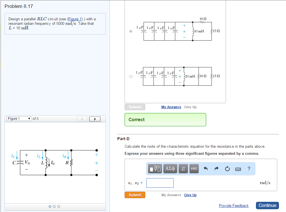Undo last entry in answer editor
This screenshot has height=212, width=286.
(x=206, y=169)
